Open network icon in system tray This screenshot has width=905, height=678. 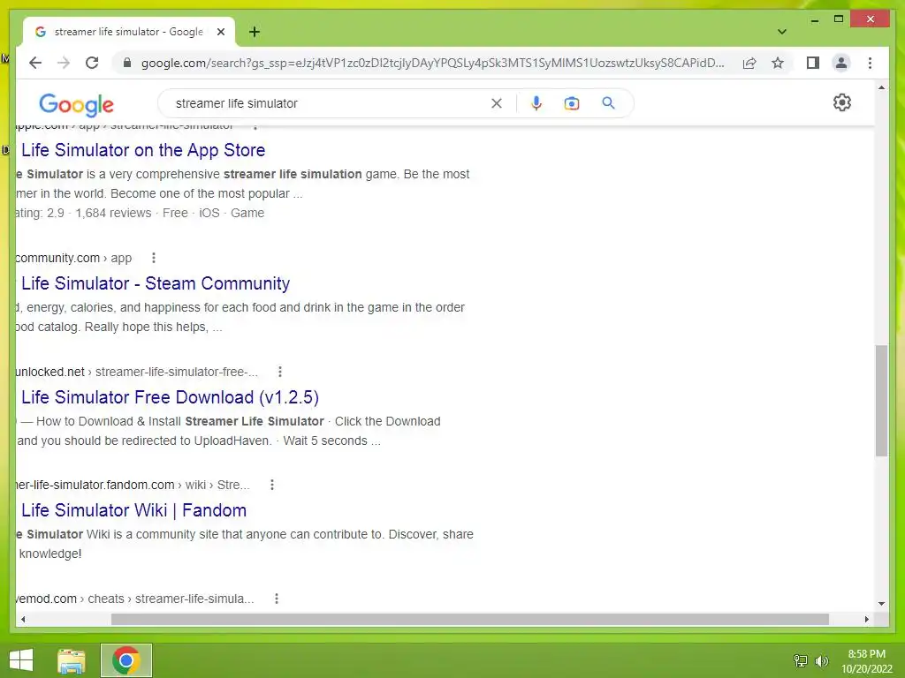tap(801, 660)
